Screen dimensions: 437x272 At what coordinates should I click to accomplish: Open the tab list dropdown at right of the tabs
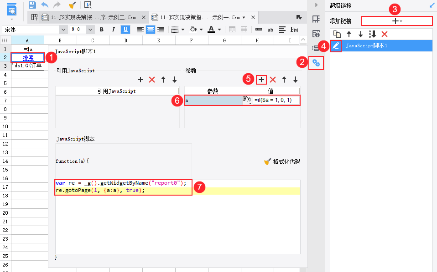[x=299, y=17]
